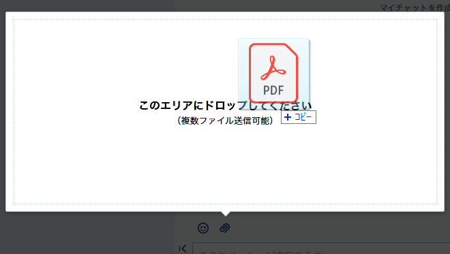Open the emoji picker smiley icon

pos(203,228)
